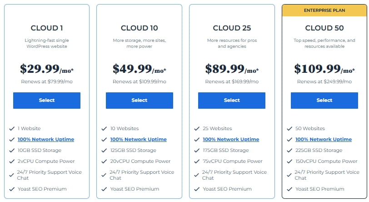Image resolution: width=369 pixels, height=202 pixels.
Task: Click checkmark beside 1 Website
Action: click(12, 129)
